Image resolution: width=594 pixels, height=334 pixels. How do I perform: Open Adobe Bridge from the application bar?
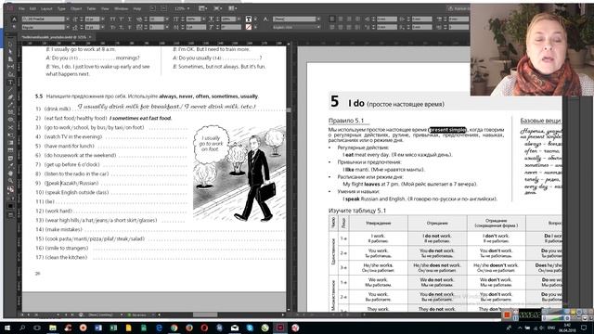[152, 8]
